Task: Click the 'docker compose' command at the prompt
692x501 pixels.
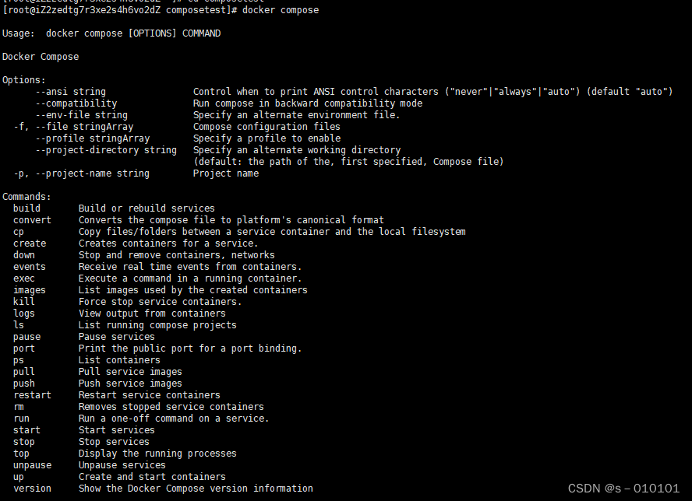Action: coord(281,10)
